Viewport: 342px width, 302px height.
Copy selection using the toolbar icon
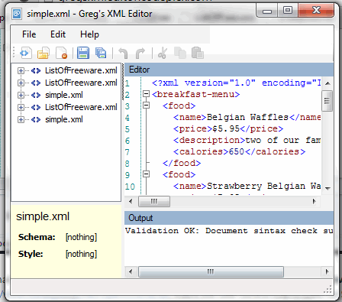pyautogui.click(x=180, y=53)
